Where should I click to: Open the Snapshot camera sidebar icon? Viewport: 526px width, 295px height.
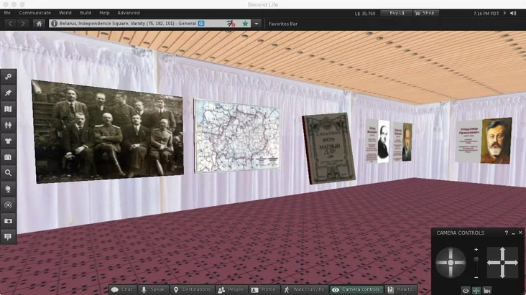(8, 221)
